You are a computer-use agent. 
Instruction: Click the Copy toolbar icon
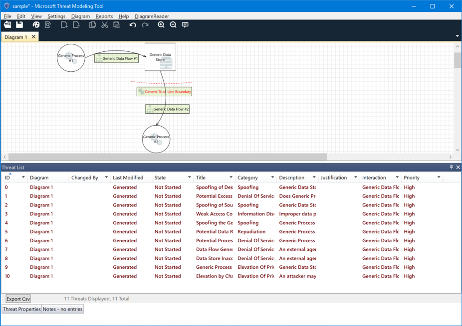[92, 25]
